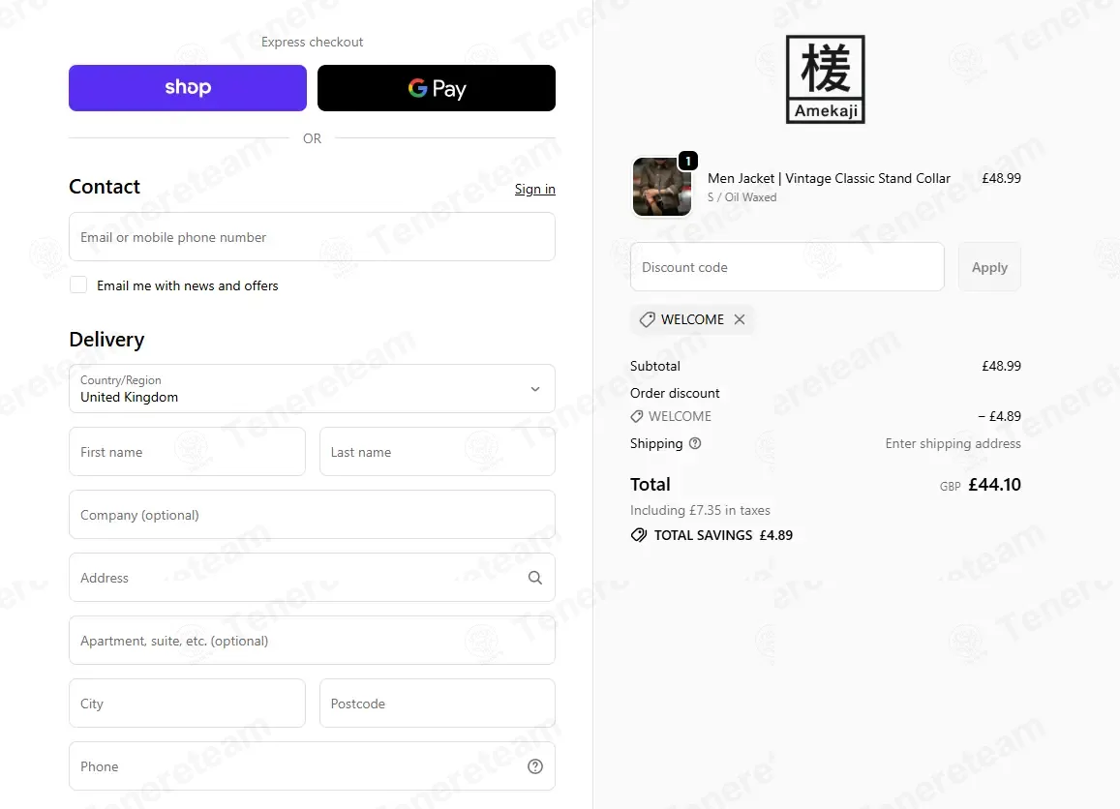Click the phone field help question icon
This screenshot has width=1120, height=809.
535,766
